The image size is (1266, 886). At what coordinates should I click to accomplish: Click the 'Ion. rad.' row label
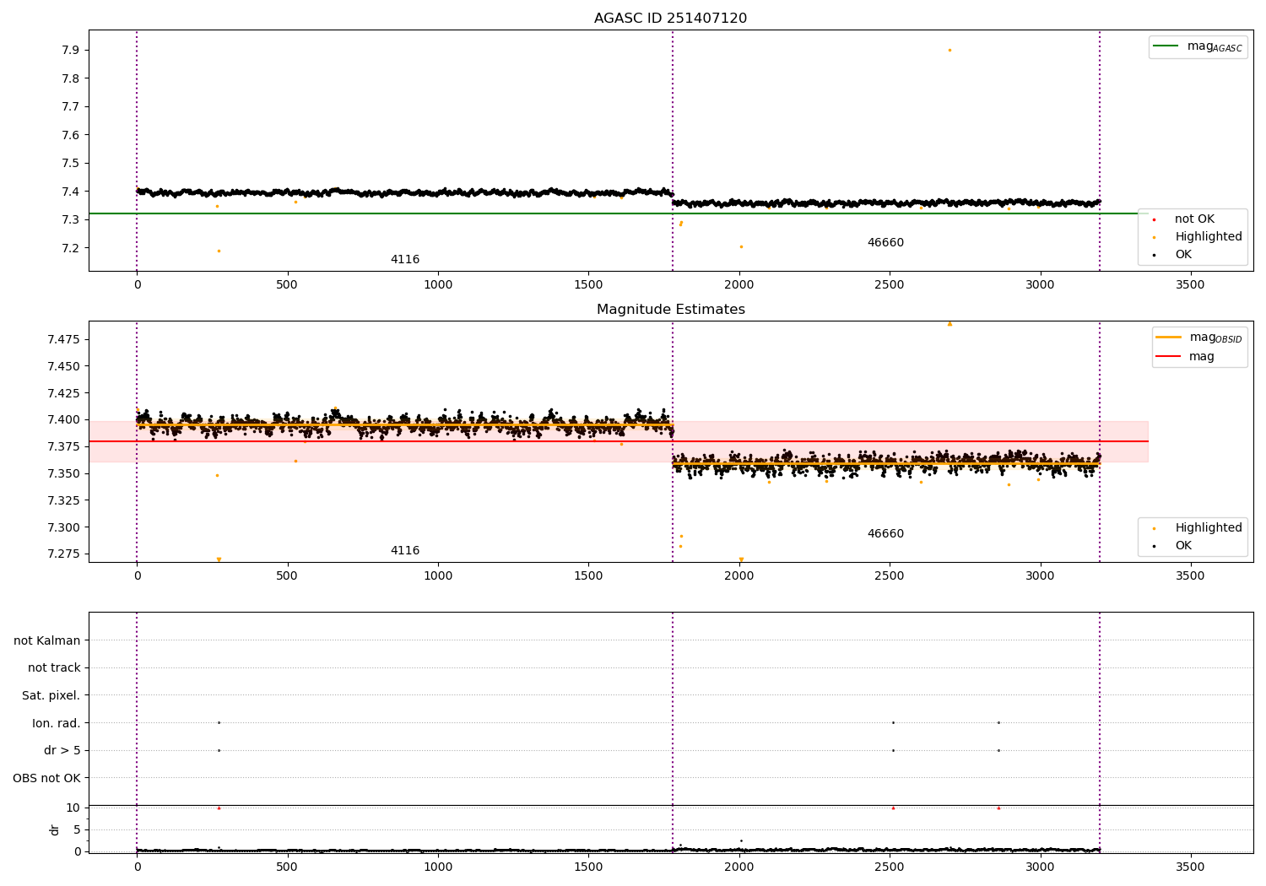[x=57, y=724]
